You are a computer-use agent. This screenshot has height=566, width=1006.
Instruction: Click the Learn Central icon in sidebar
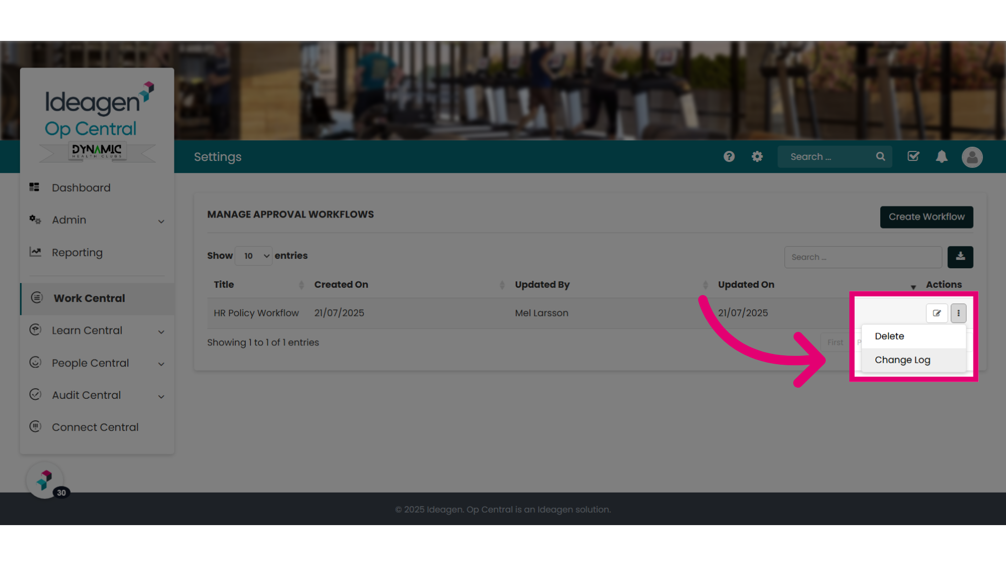coord(35,330)
